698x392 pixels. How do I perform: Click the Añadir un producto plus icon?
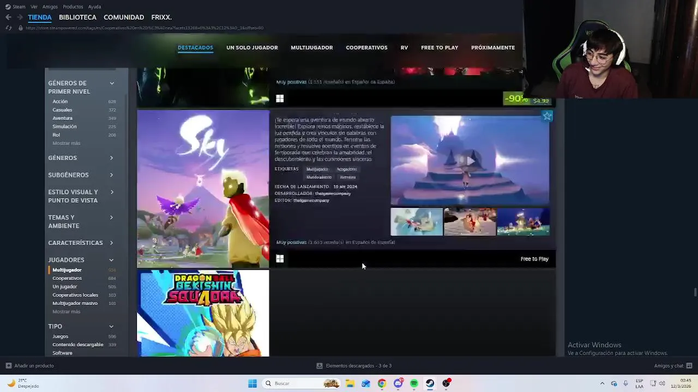(8, 366)
